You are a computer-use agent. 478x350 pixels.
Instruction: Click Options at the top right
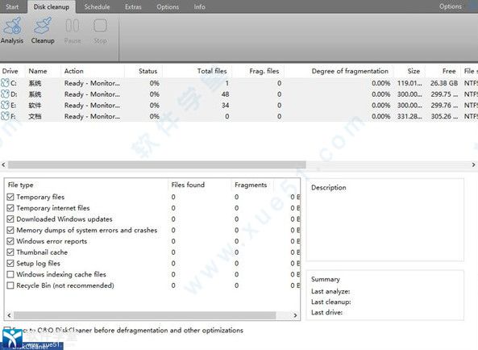pos(451,6)
